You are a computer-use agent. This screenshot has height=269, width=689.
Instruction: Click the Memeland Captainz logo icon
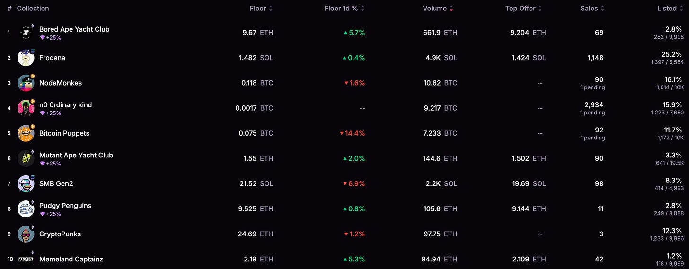(x=26, y=259)
